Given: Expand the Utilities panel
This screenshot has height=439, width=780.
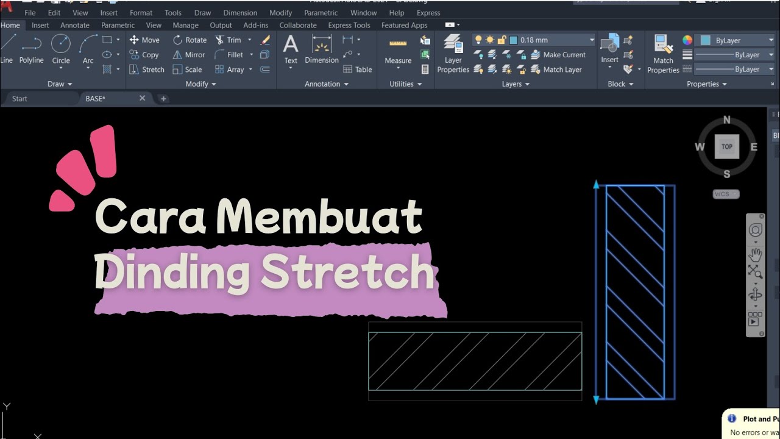Looking at the screenshot, I should (406, 84).
